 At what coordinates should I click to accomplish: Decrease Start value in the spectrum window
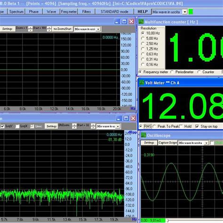tap(93, 127)
